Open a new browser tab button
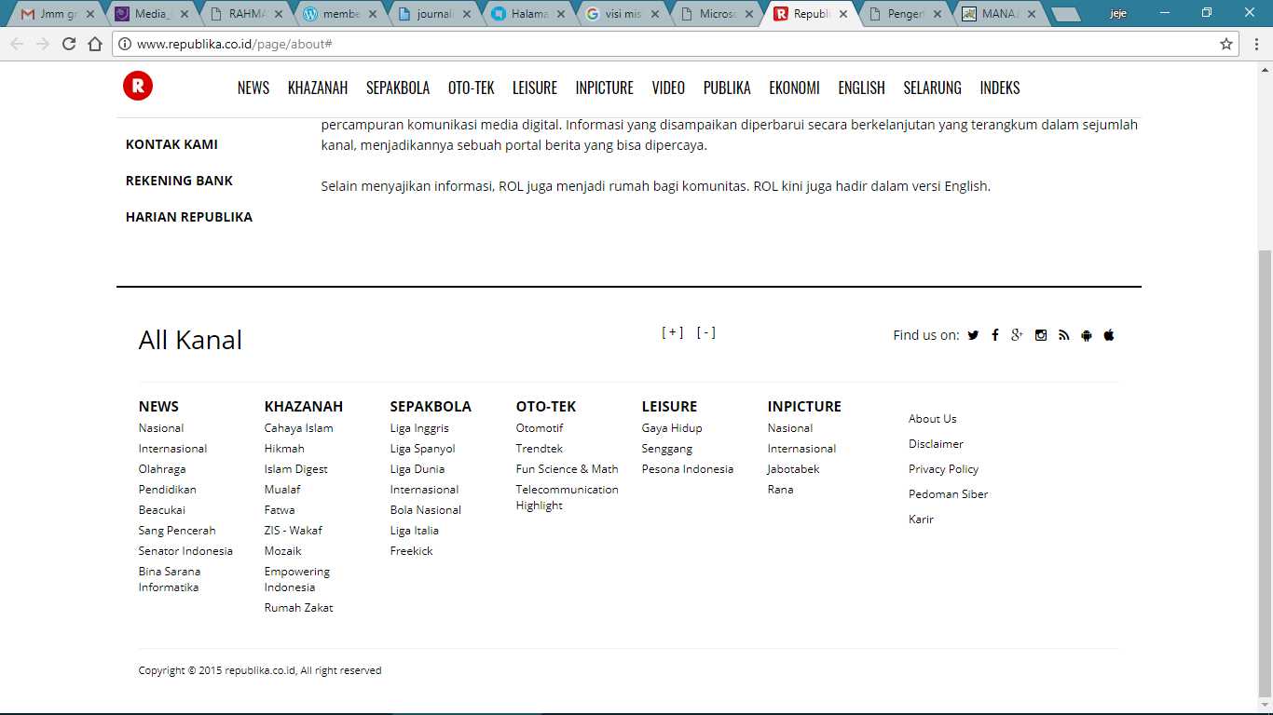This screenshot has height=715, width=1273. click(1066, 14)
